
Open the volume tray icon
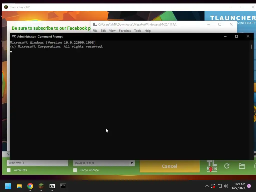tap(226, 186)
